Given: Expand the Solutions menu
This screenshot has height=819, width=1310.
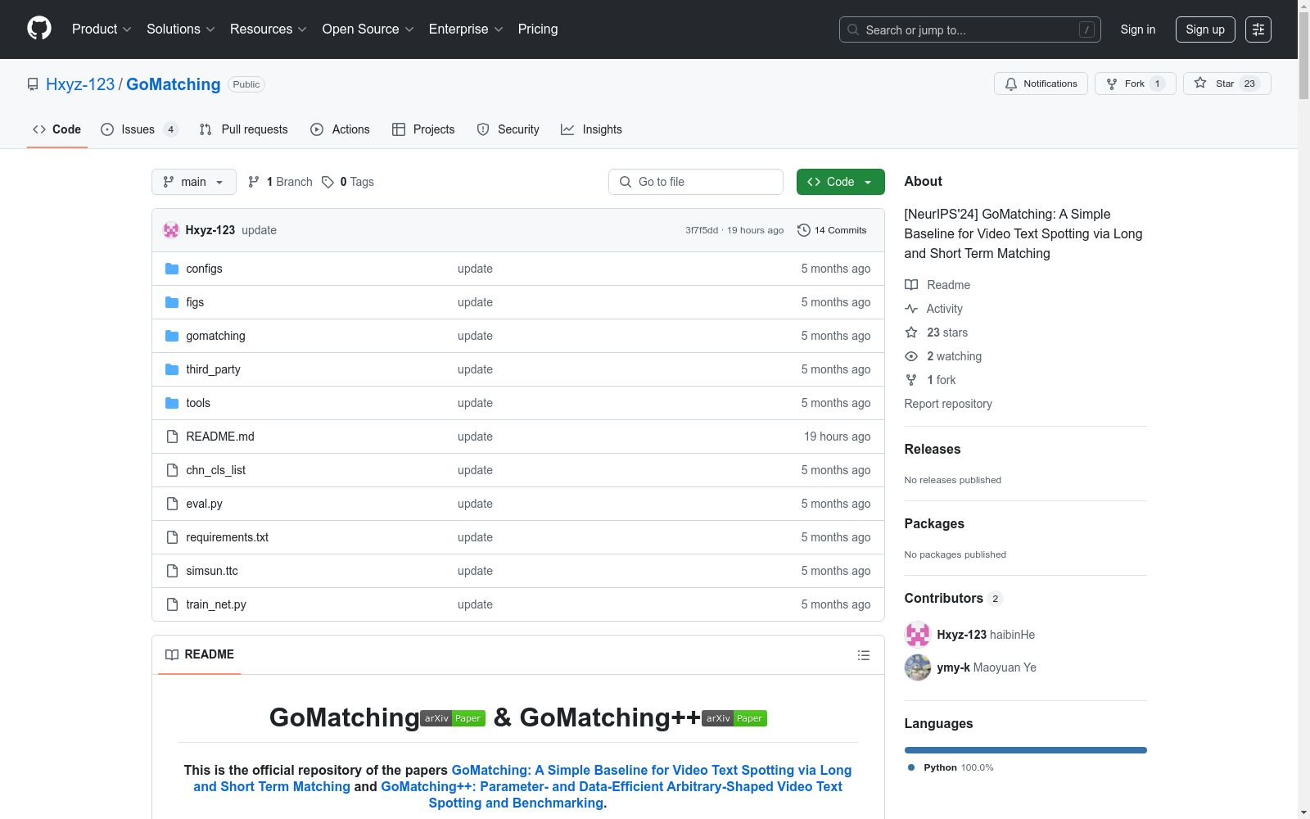Looking at the screenshot, I should click(x=181, y=29).
